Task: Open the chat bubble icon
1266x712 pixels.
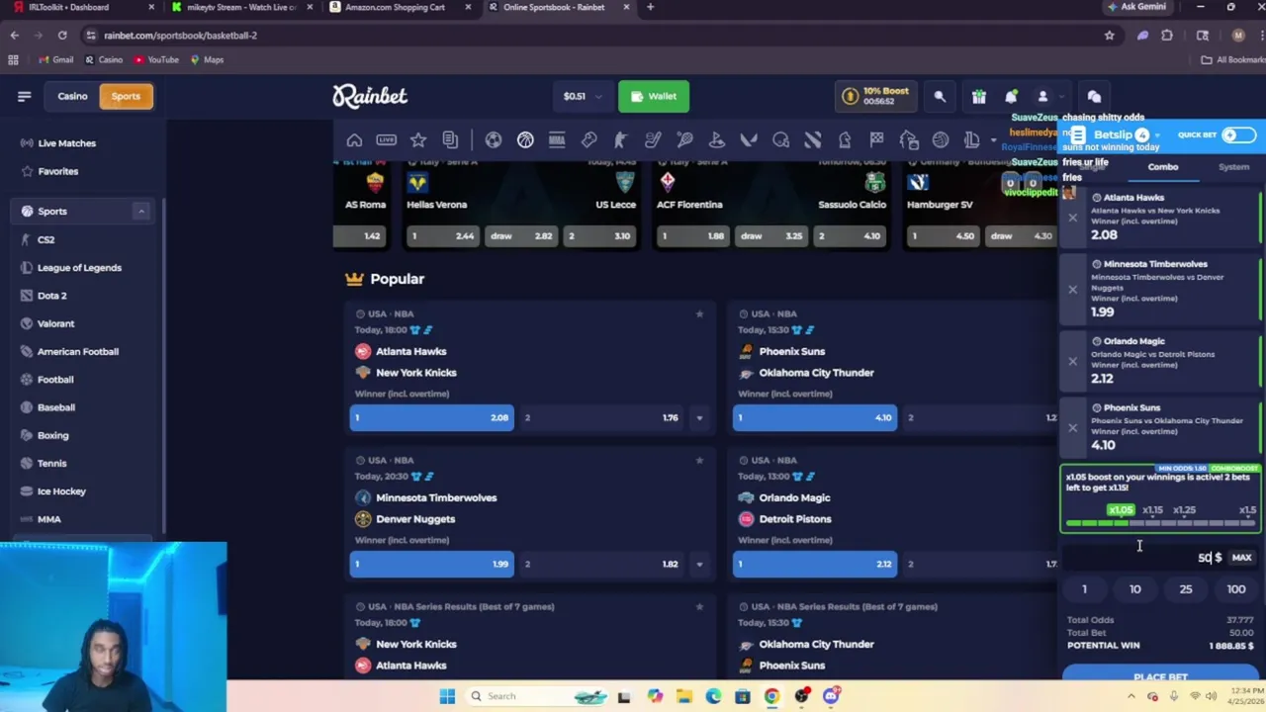Action: click(x=1094, y=96)
